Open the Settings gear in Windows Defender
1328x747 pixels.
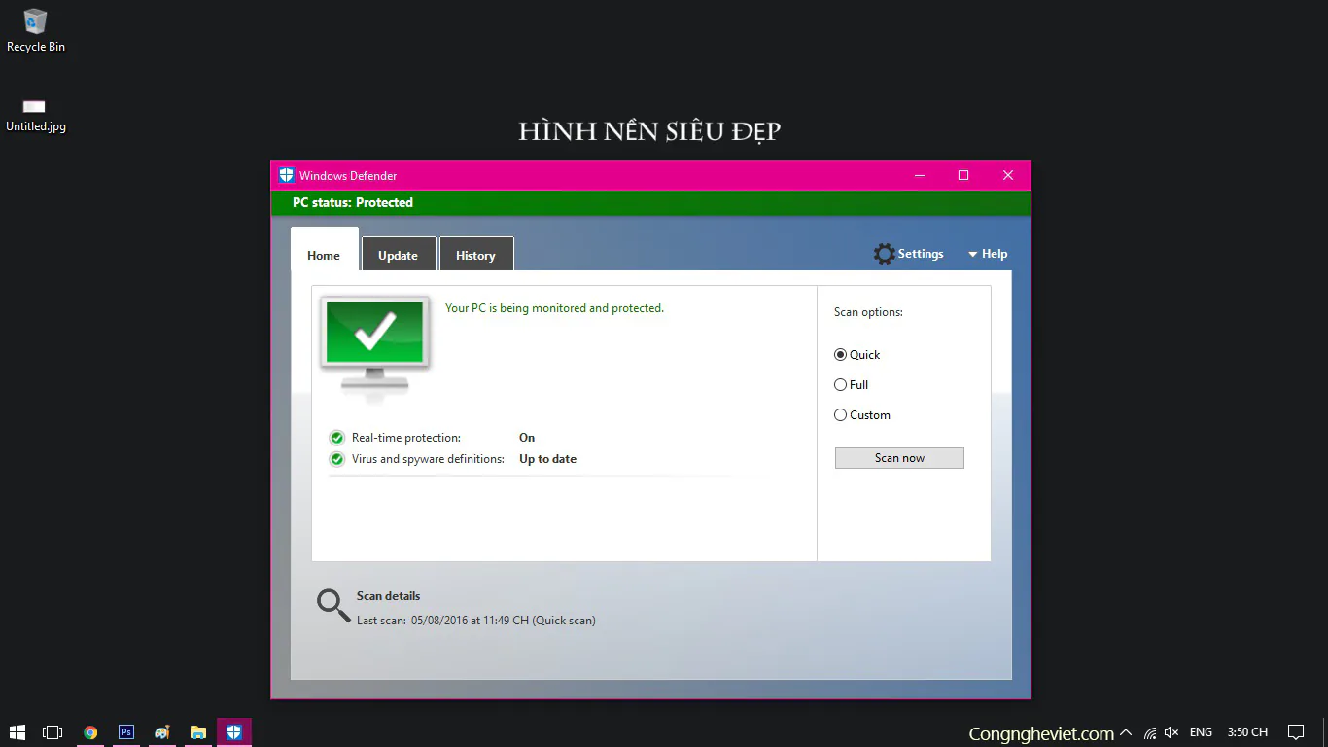908,254
